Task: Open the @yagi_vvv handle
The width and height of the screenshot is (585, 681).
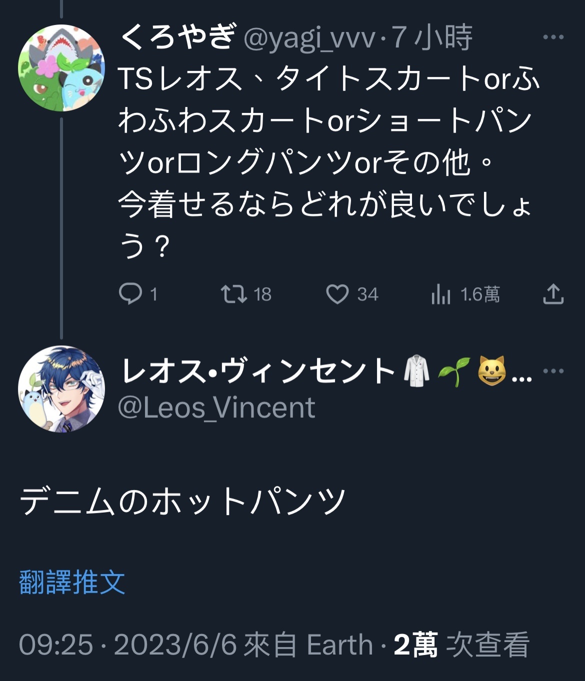Action: click(x=309, y=38)
